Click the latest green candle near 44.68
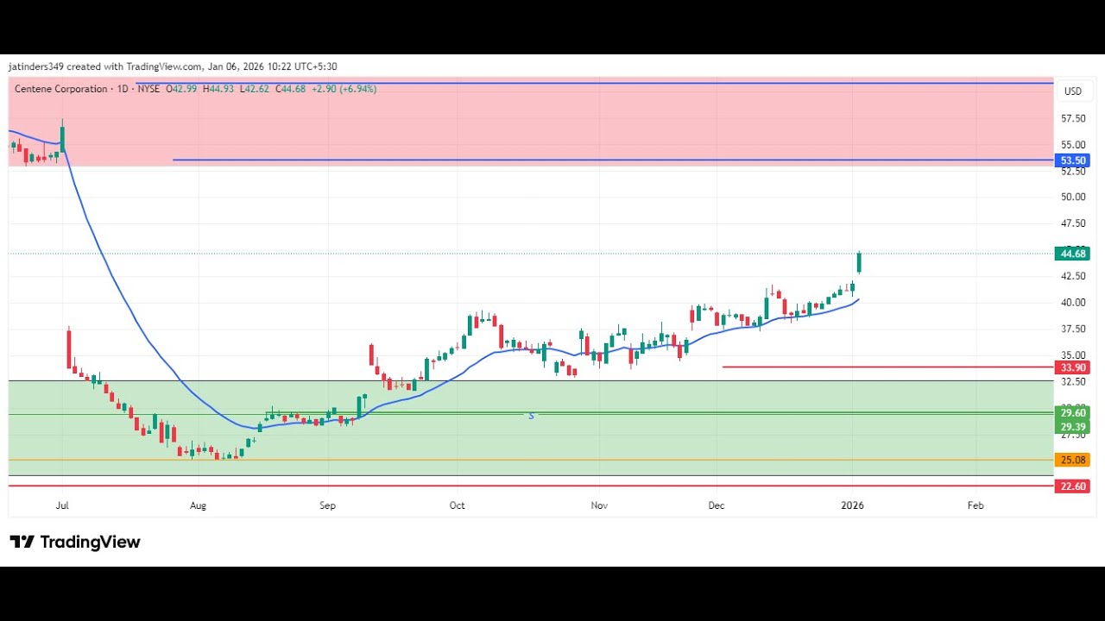The width and height of the screenshot is (1105, 621). click(859, 262)
